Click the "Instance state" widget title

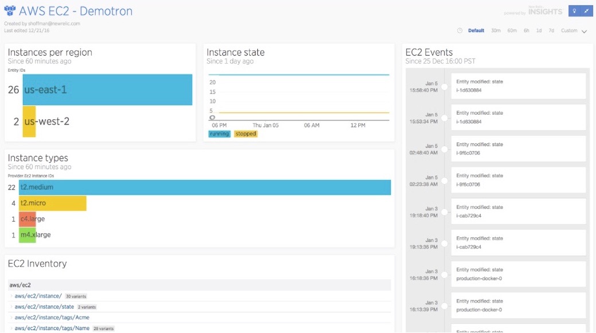[x=236, y=52]
